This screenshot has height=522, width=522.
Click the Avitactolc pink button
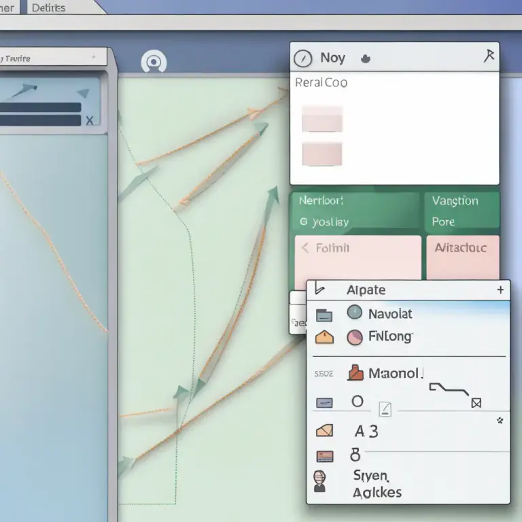tap(463, 257)
